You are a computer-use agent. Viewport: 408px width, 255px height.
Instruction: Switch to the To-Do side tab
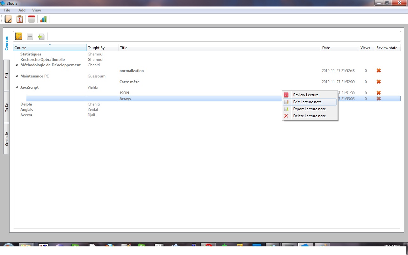pyautogui.click(x=6, y=107)
